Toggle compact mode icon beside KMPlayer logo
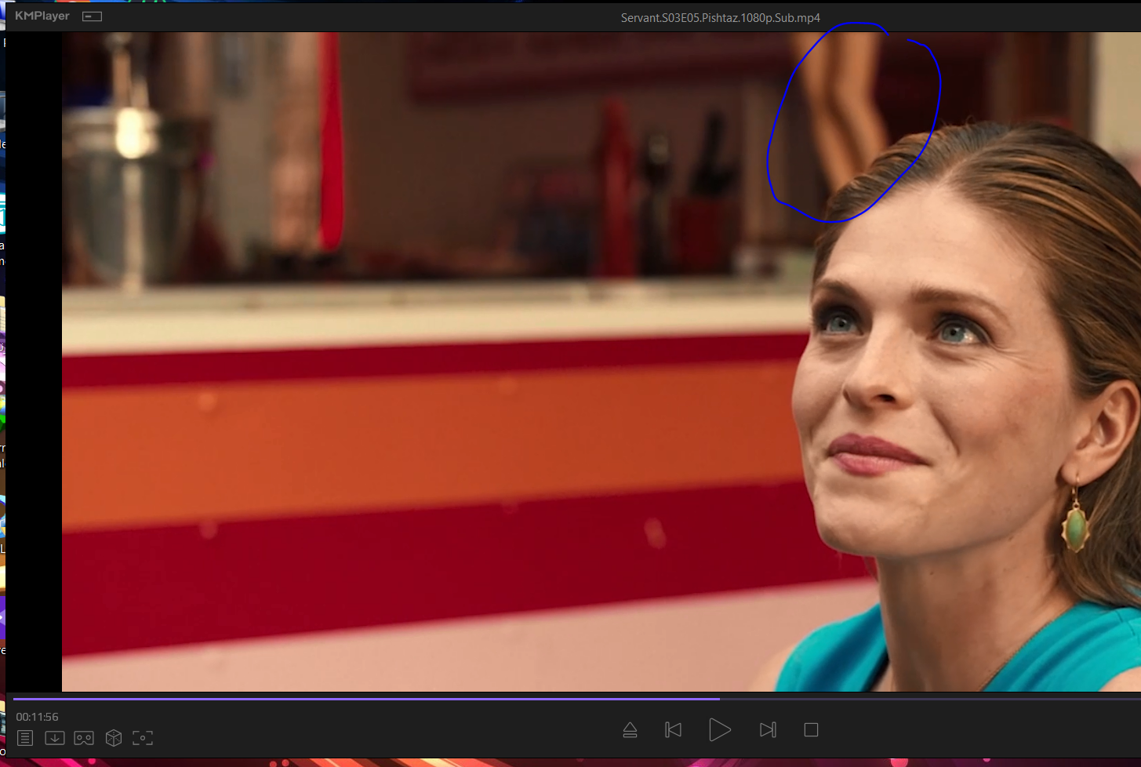Image resolution: width=1141 pixels, height=767 pixels. [93, 16]
